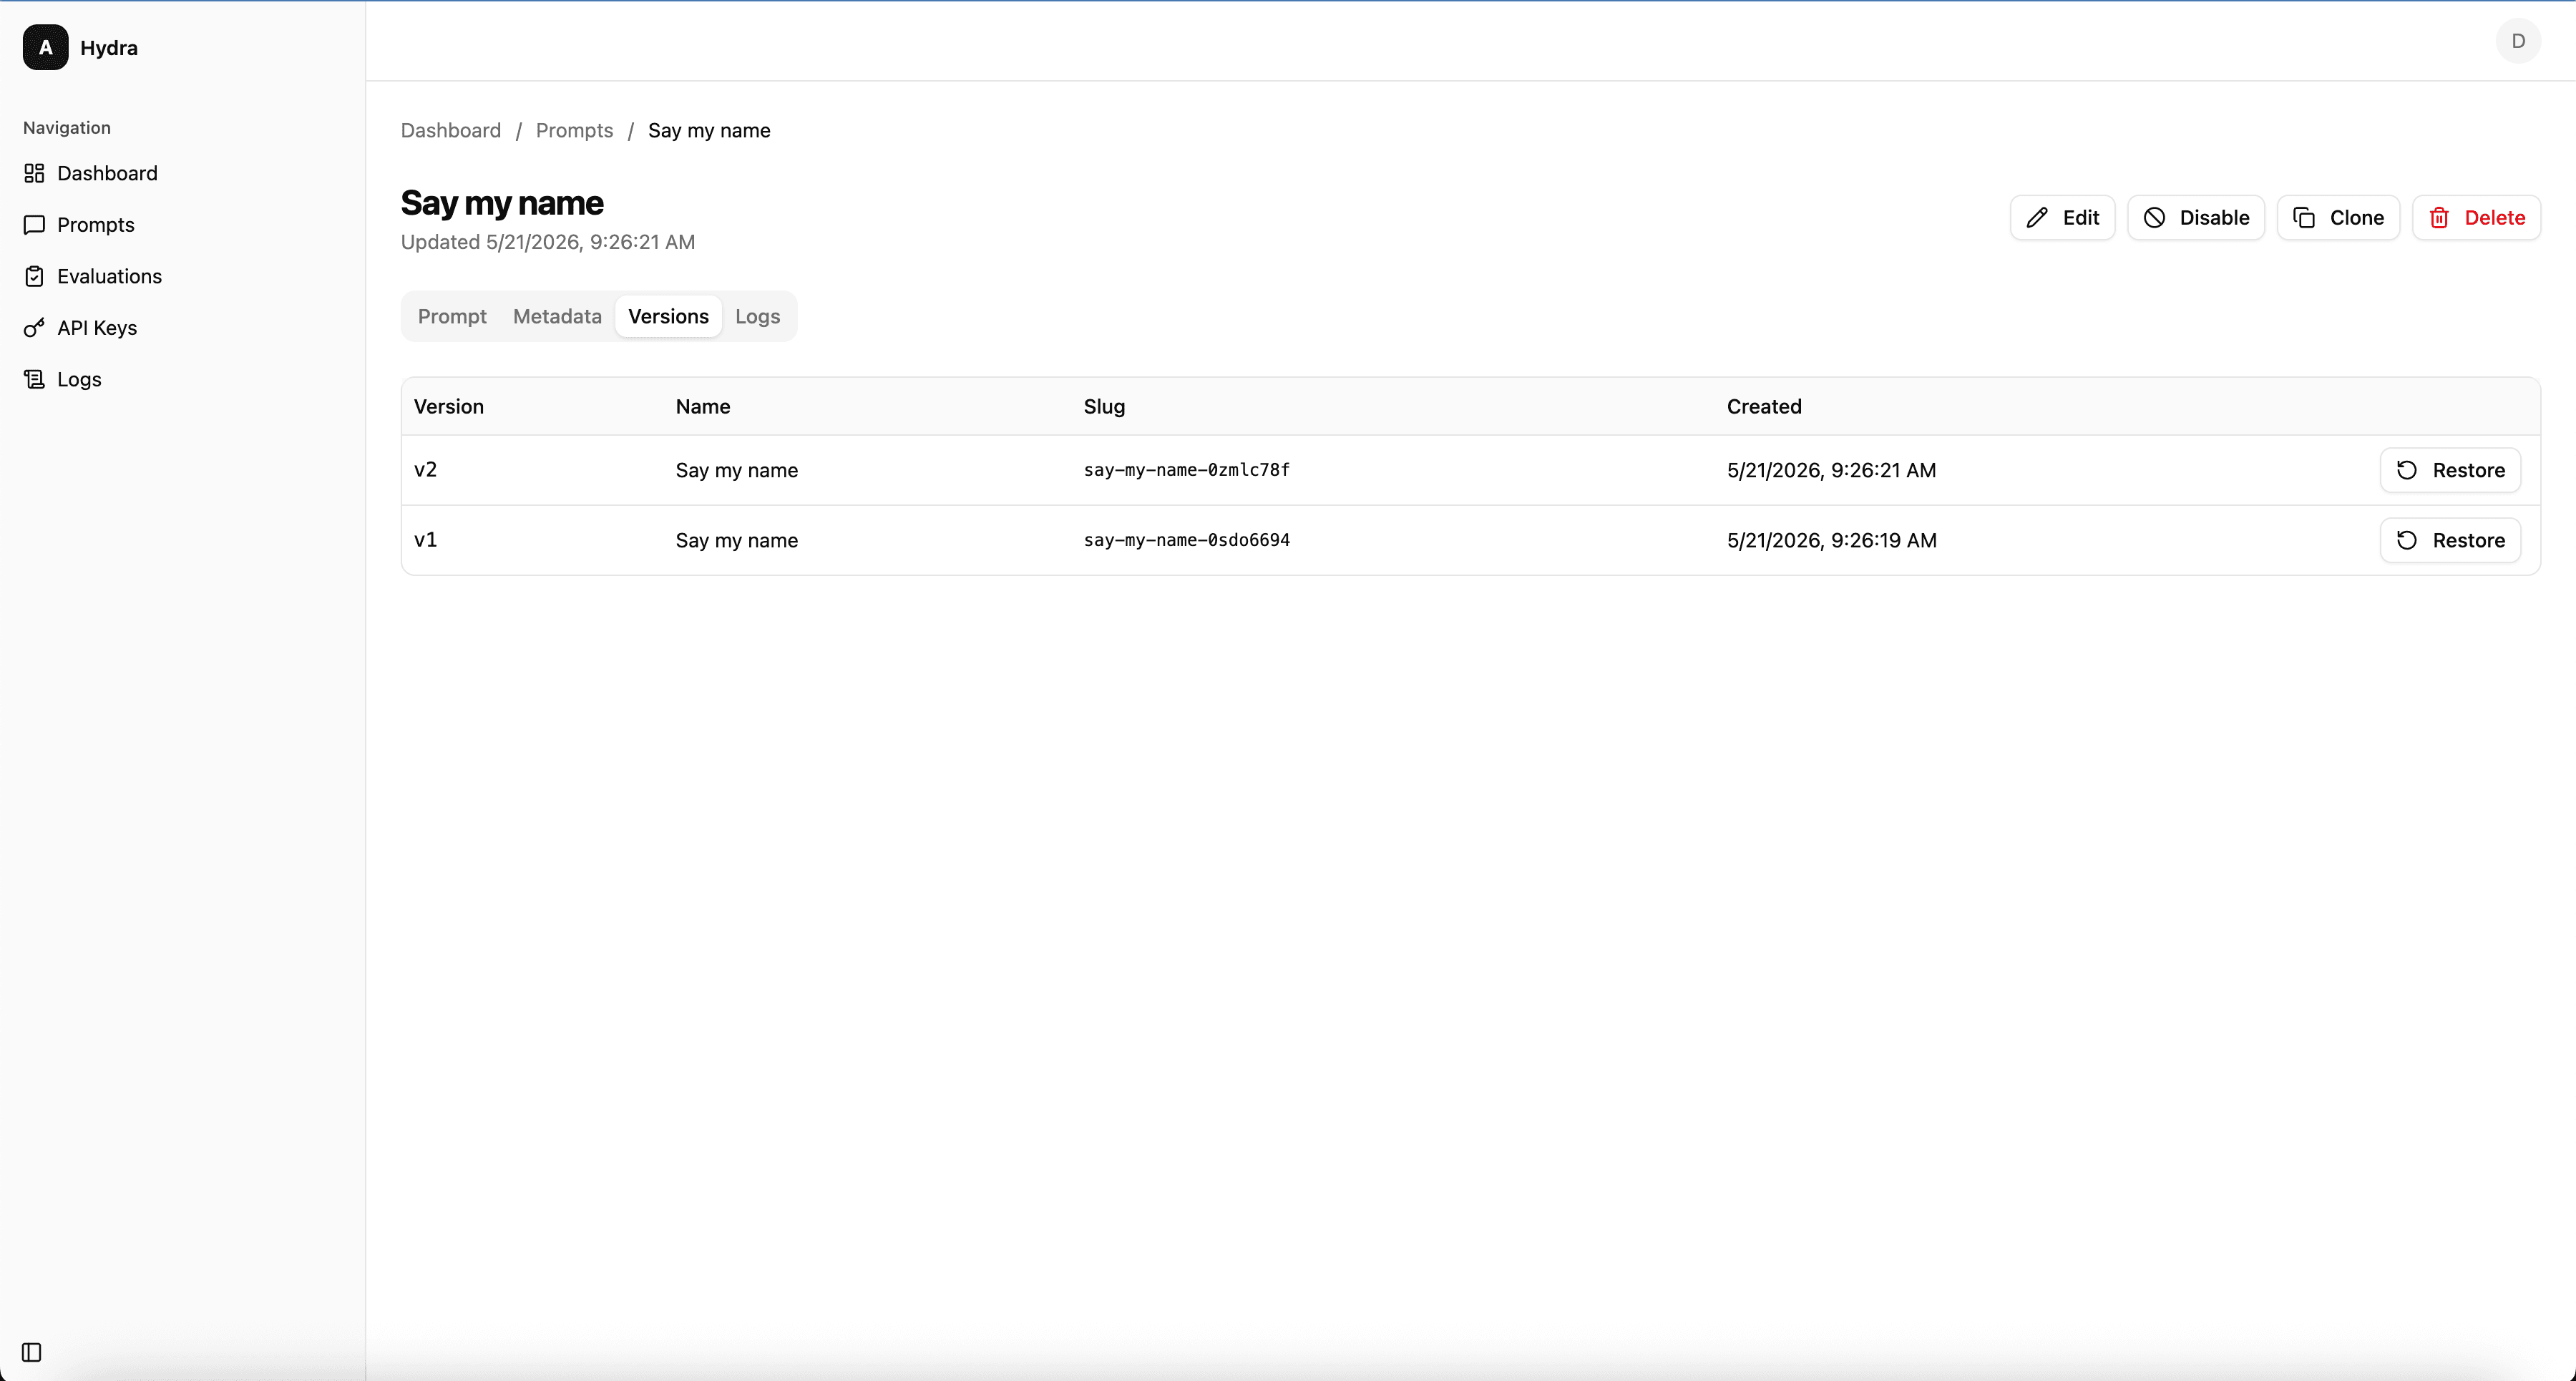Screen dimensions: 2576x1381
Task: Select the Versions tab
Action: pos(668,316)
